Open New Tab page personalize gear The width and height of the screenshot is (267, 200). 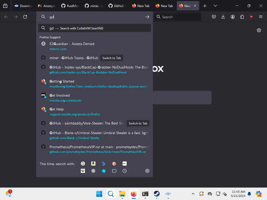pos(259,30)
